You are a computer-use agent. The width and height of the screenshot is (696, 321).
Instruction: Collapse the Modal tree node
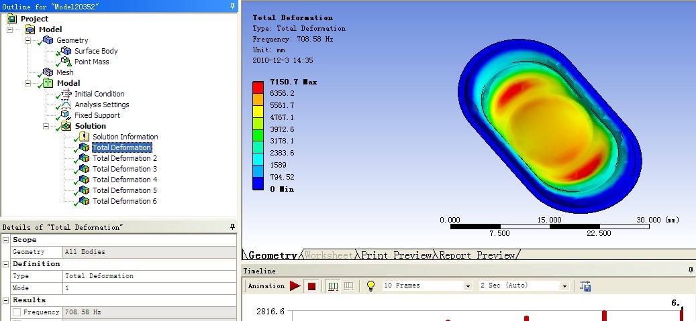(28, 83)
